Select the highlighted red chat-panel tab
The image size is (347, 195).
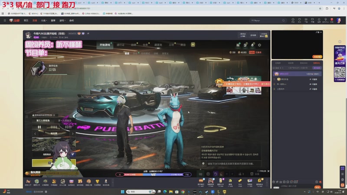pos(317,63)
